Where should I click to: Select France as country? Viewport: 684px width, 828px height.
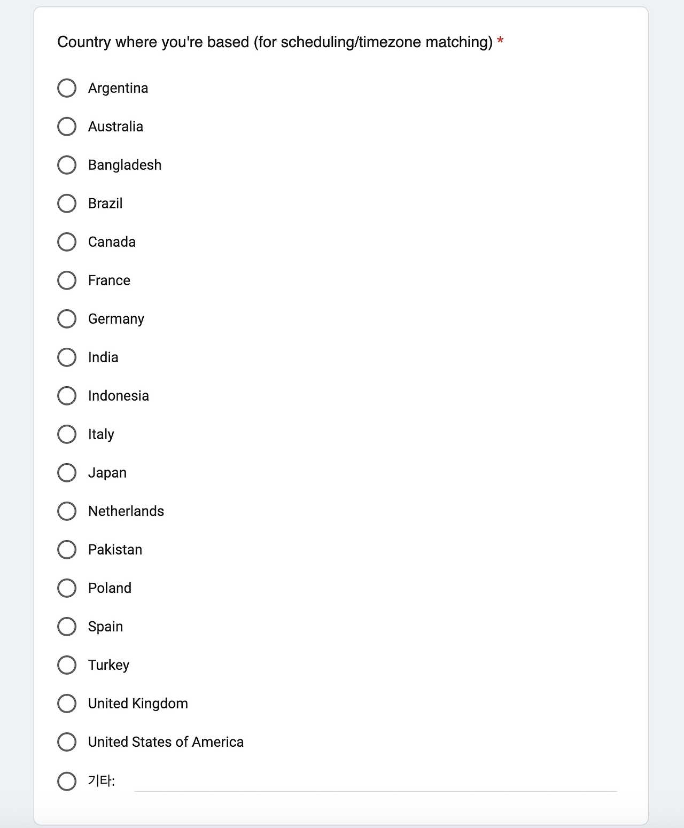click(67, 280)
